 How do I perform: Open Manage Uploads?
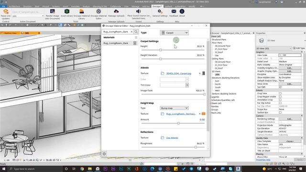click(116, 11)
